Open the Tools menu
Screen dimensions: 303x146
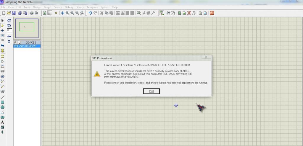click(27, 7)
